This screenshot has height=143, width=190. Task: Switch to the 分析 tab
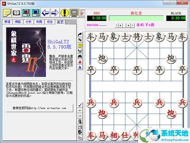pyautogui.click(x=28, y=22)
